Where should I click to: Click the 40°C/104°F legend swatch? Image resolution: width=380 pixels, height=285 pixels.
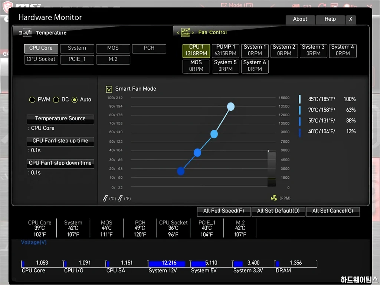[300, 132]
